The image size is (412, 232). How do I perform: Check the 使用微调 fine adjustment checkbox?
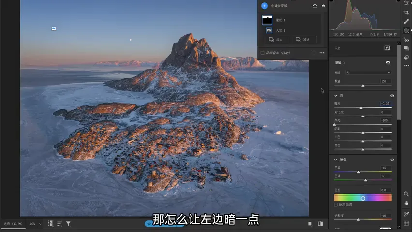click(x=336, y=204)
